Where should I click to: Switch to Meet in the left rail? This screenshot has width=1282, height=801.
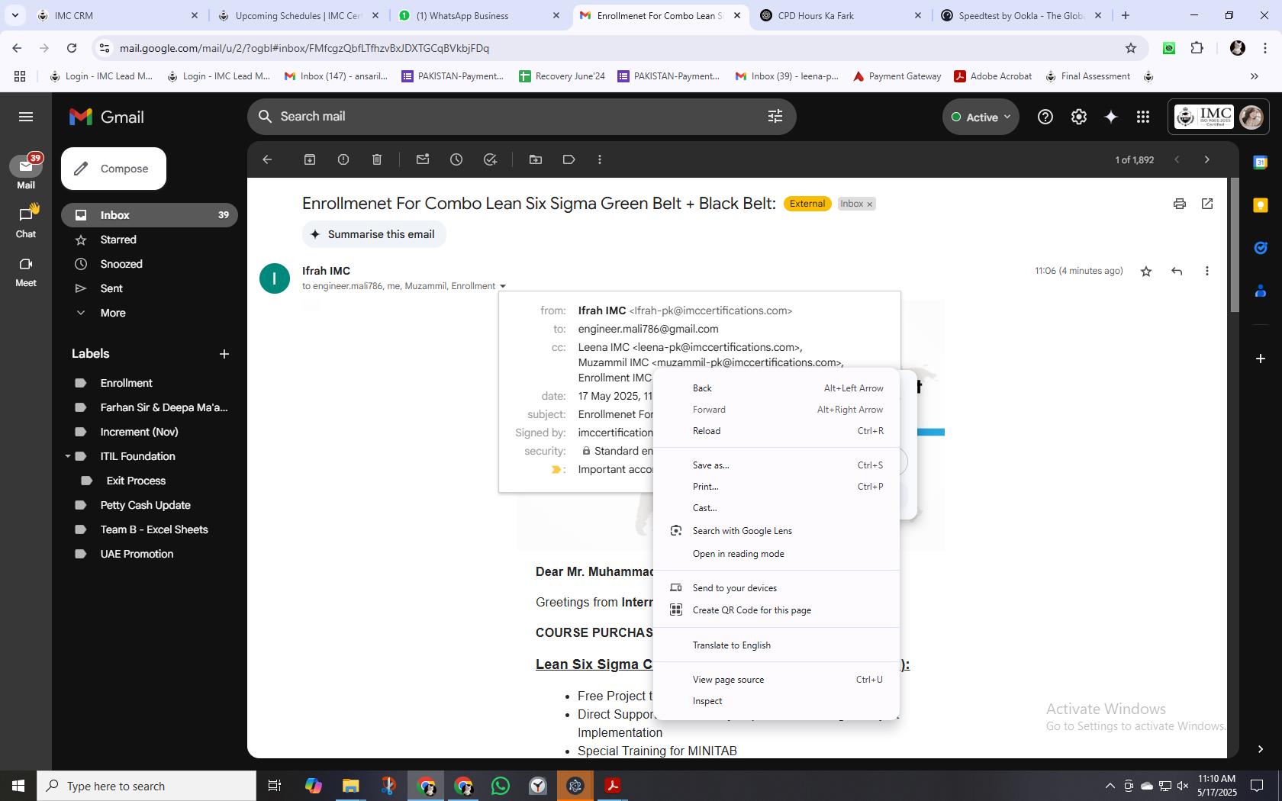click(26, 272)
